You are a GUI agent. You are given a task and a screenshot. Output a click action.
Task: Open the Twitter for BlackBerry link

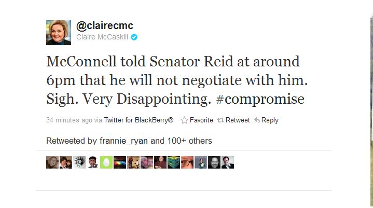pos(139,120)
